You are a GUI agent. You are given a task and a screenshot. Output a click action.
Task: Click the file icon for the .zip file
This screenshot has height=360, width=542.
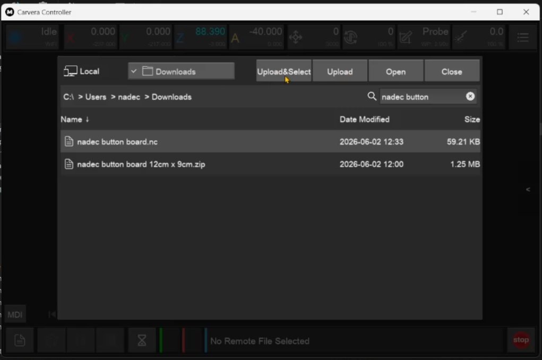pos(69,164)
